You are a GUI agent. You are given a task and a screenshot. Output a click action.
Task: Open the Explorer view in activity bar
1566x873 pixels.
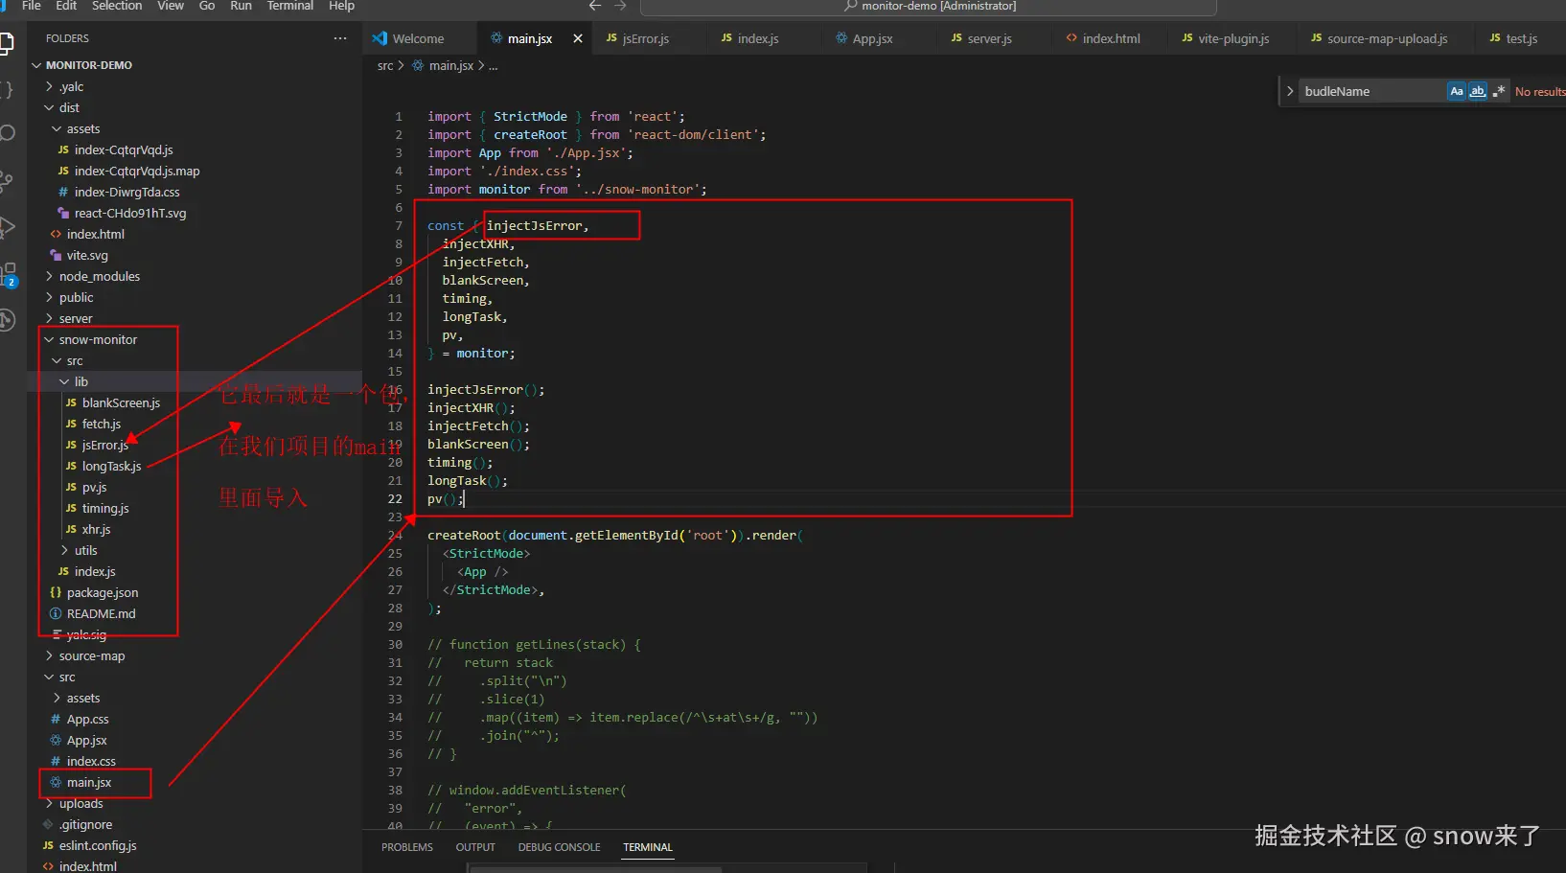point(6,43)
